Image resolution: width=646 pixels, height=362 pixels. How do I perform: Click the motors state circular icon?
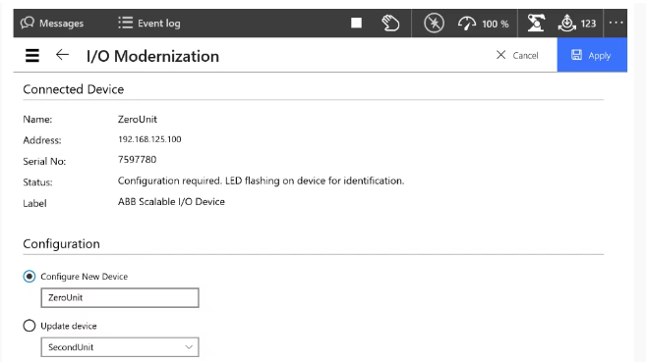tap(434, 23)
